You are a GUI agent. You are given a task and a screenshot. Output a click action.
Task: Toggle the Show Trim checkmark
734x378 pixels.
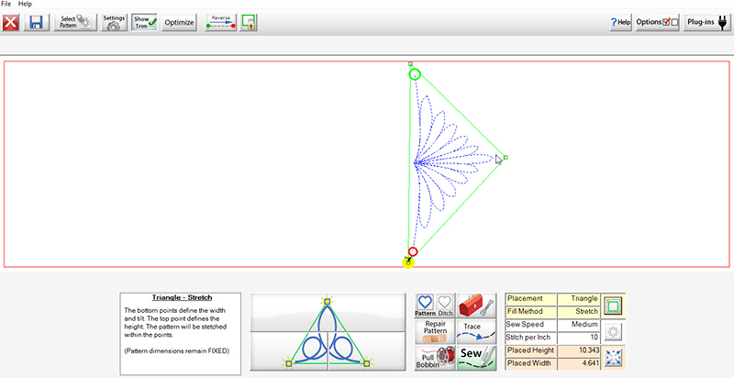(144, 22)
